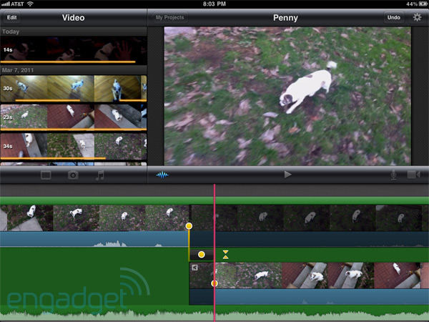Open the photos browser camera icon
Image resolution: width=429 pixels, height=322 pixels.
pos(73,175)
